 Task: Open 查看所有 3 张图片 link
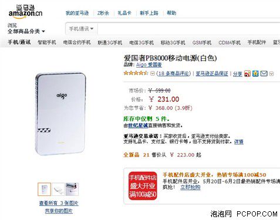click(59, 203)
